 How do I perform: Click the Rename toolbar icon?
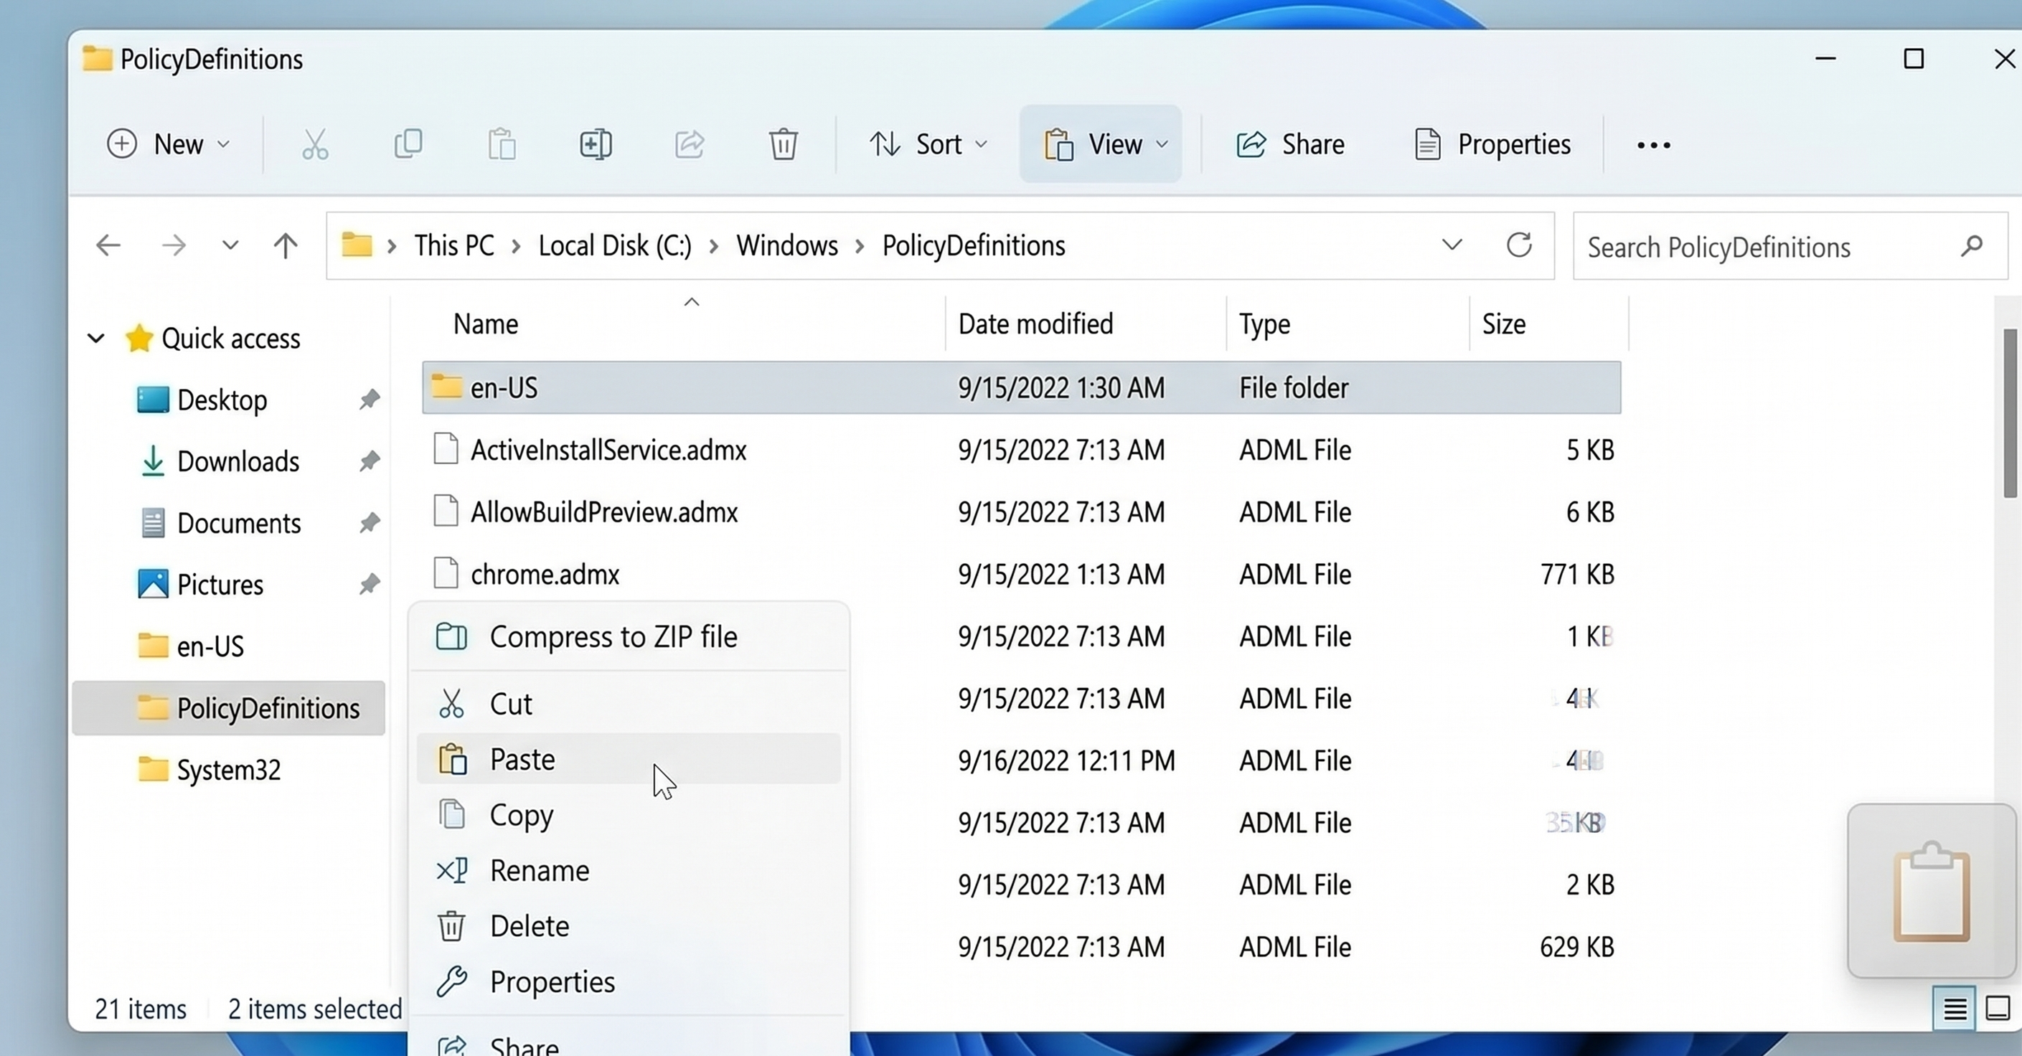click(596, 144)
